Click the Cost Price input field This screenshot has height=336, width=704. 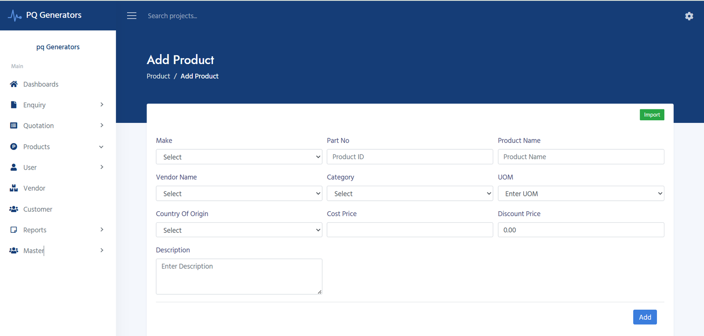click(410, 230)
